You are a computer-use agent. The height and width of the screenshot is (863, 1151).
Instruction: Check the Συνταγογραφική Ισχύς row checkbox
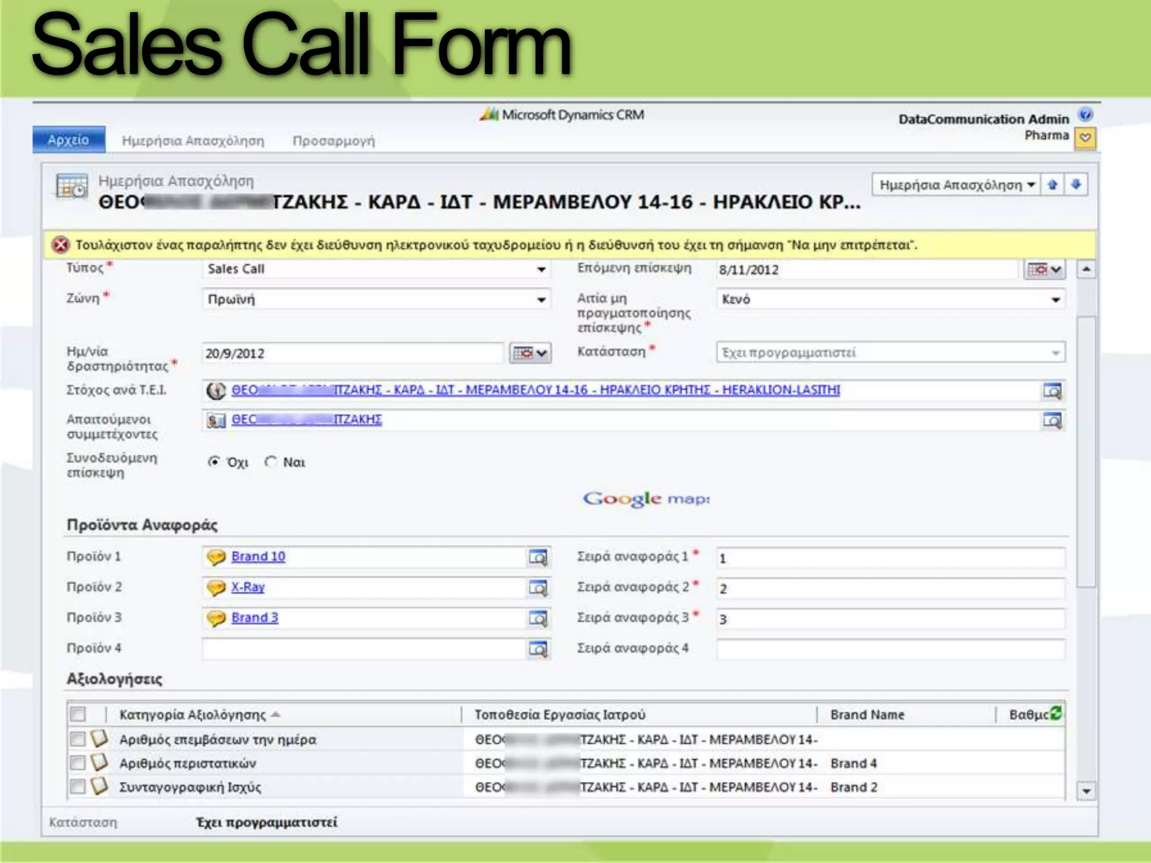[x=78, y=787]
